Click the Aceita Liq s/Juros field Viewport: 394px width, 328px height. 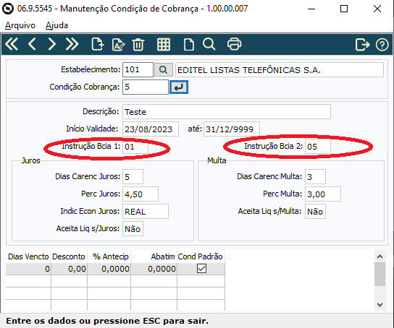click(133, 228)
